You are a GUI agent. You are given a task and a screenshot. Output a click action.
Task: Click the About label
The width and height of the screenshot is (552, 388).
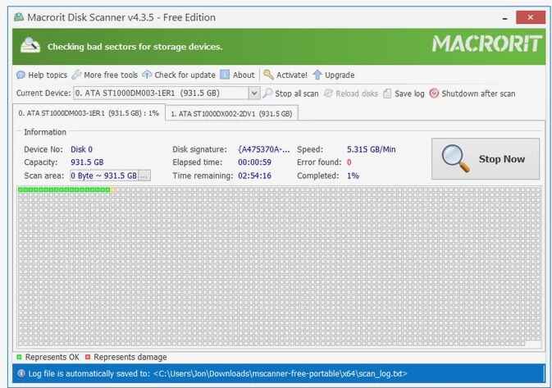(244, 75)
